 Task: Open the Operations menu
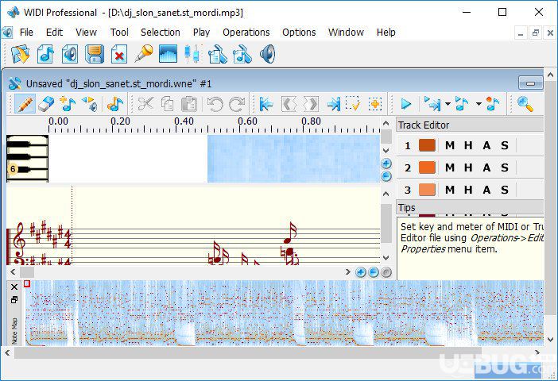click(246, 33)
